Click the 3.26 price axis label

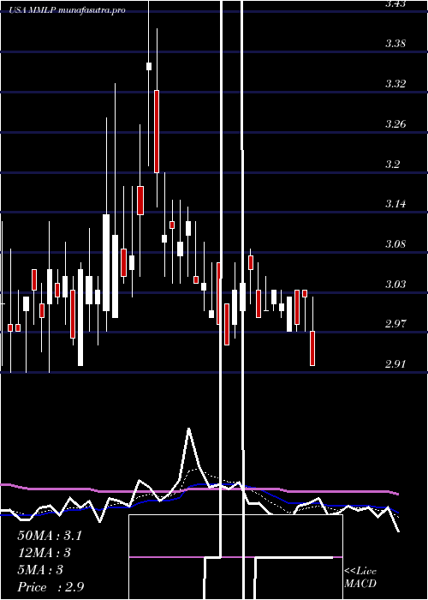click(x=395, y=124)
